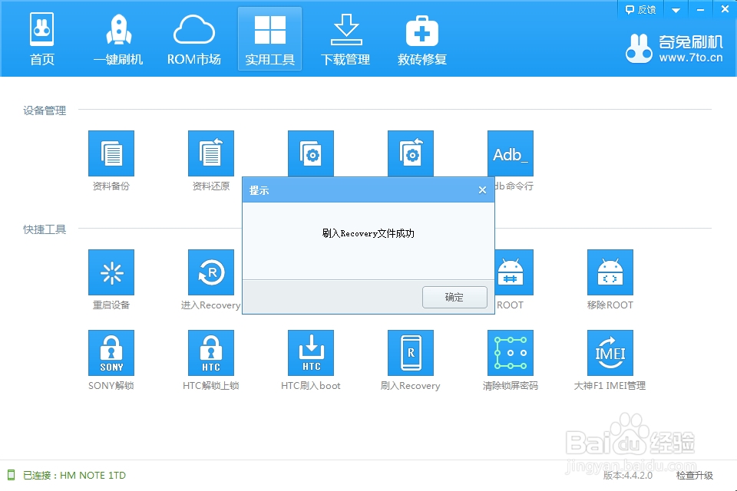Image resolution: width=737 pixels, height=491 pixels.
Task: Launch the Adb命令行 command line tool
Action: pos(511,153)
